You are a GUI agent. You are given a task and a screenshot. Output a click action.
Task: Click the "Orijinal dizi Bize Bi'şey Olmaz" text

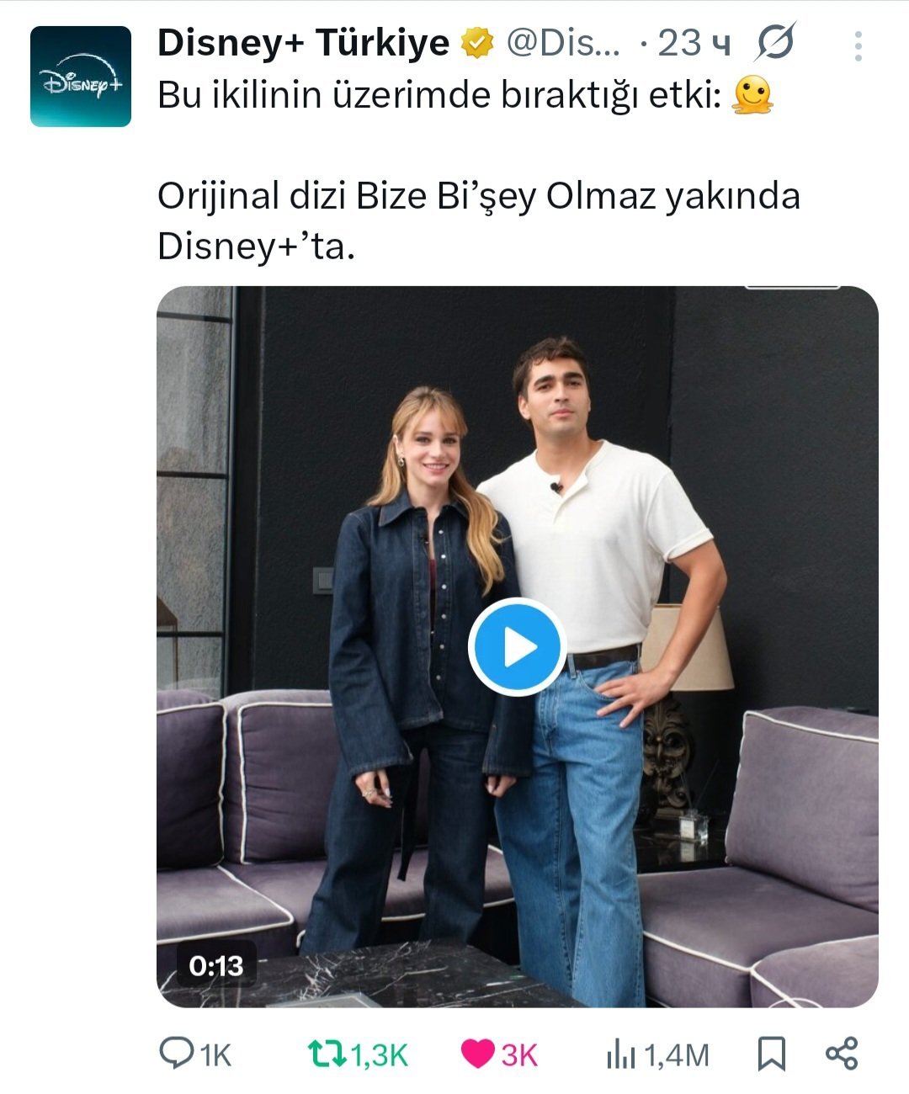point(406,197)
